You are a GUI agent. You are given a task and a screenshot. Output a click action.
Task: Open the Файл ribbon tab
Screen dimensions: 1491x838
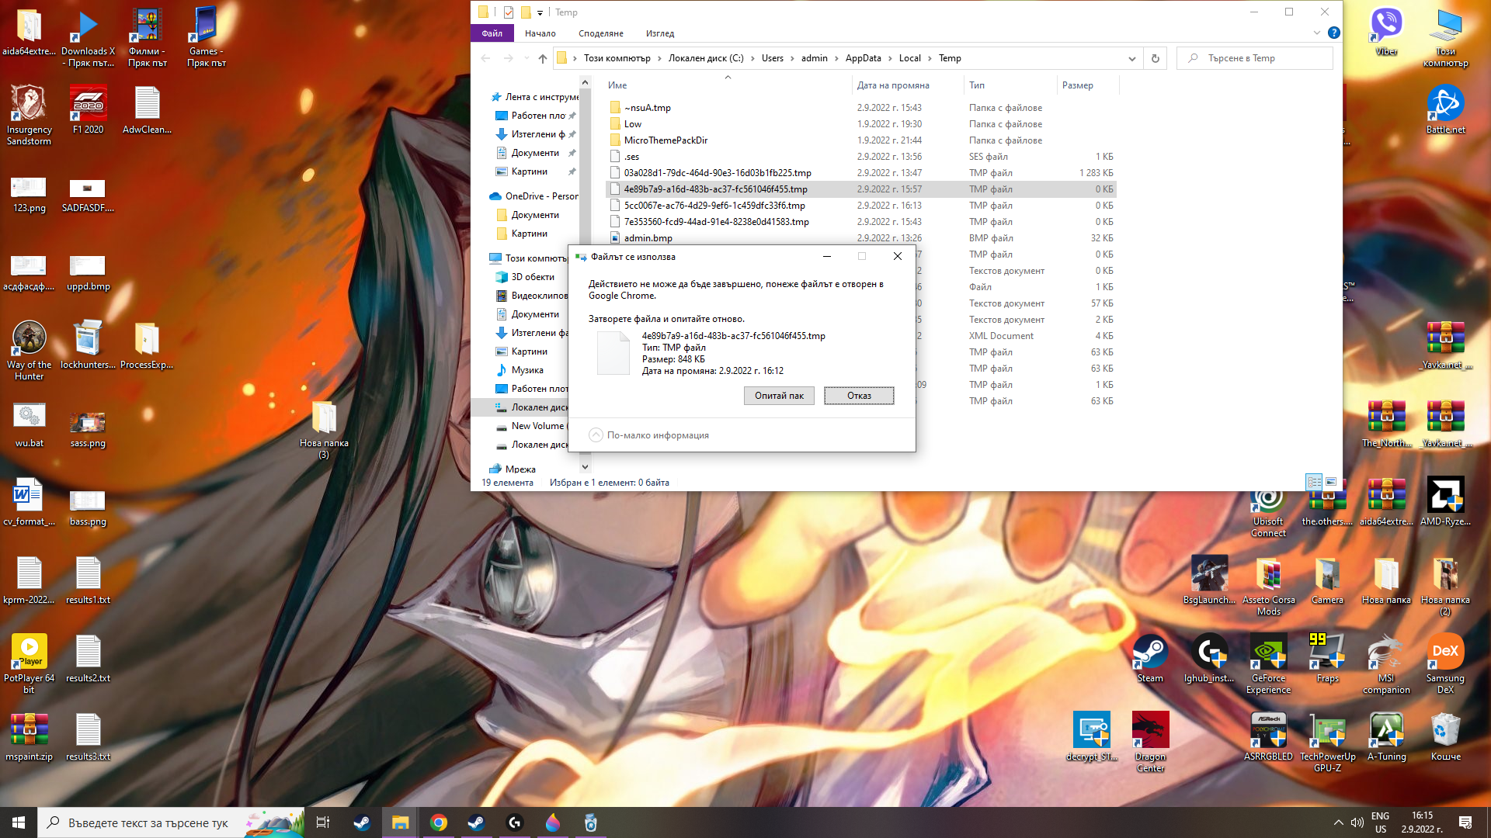pyautogui.click(x=492, y=33)
